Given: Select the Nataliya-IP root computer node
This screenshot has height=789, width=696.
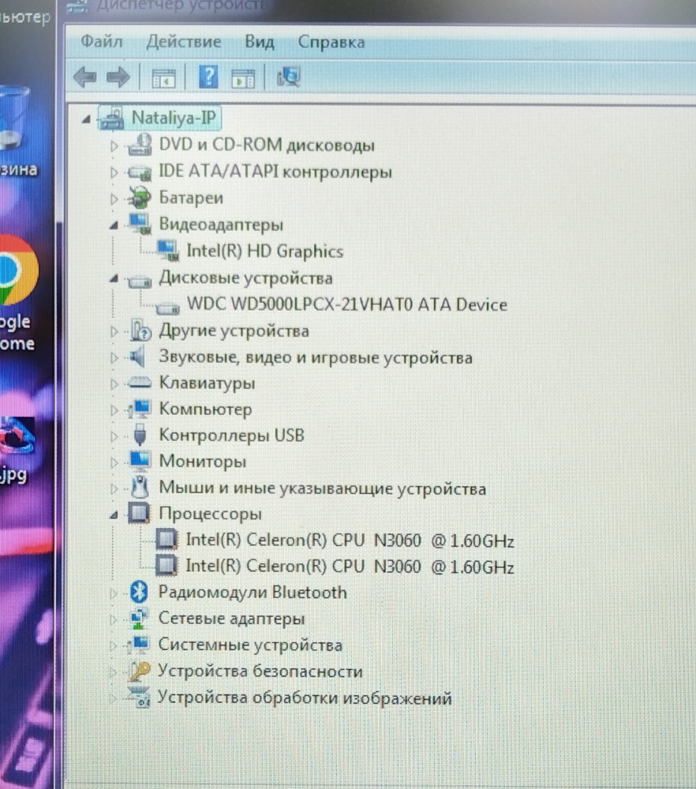Looking at the screenshot, I should pos(174,118).
